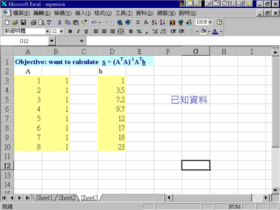Run the spelling check icon
This screenshot has width=280, height=210.
pyautogui.click(x=49, y=22)
